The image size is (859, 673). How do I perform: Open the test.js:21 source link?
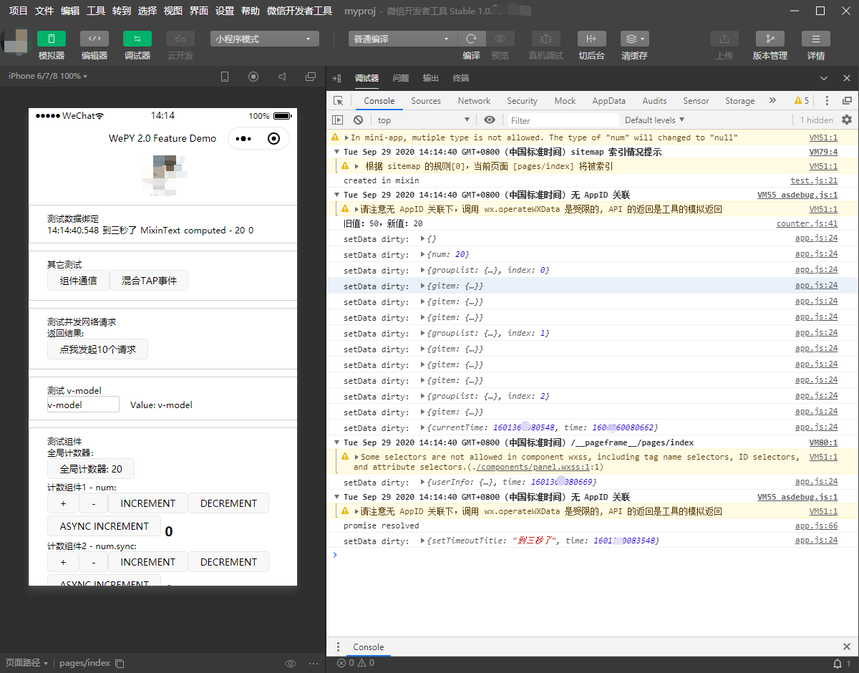(814, 180)
